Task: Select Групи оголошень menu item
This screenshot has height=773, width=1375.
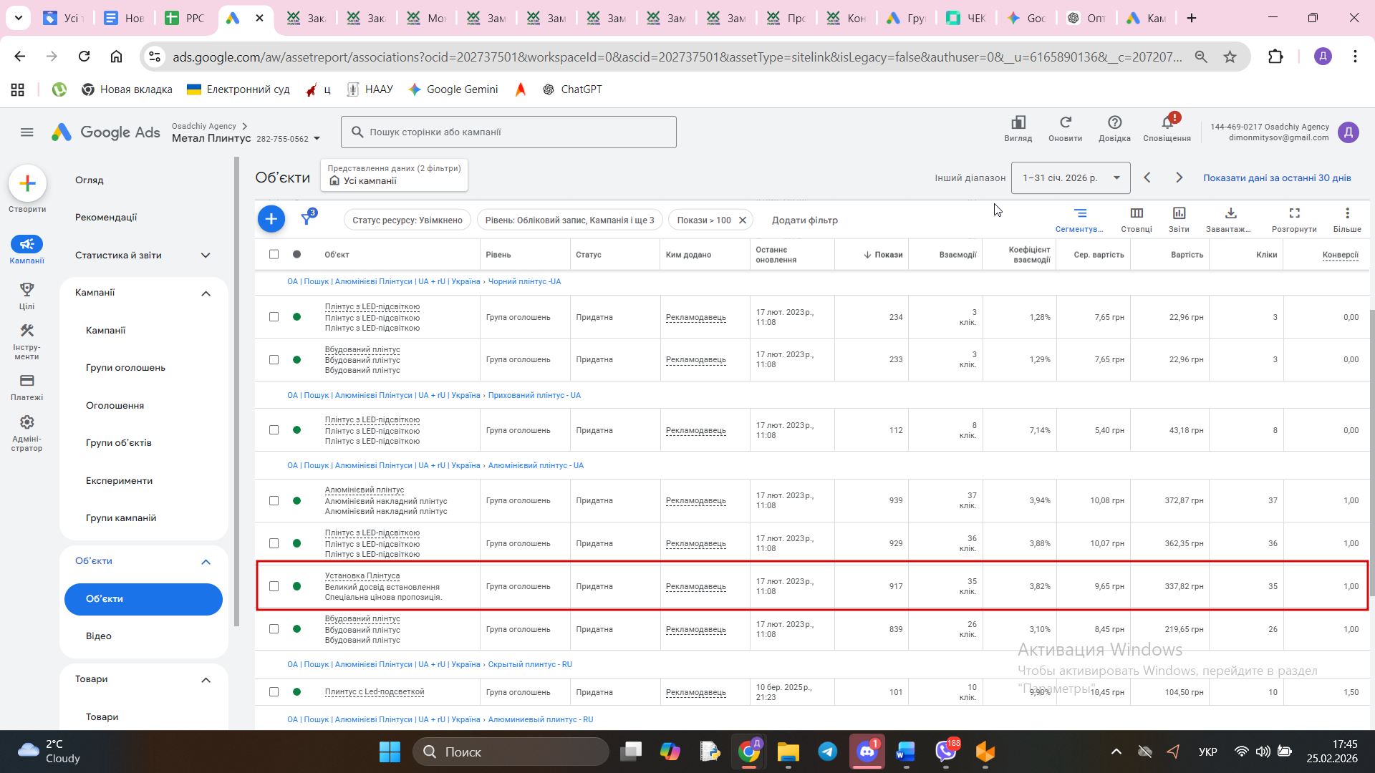Action: tap(125, 368)
